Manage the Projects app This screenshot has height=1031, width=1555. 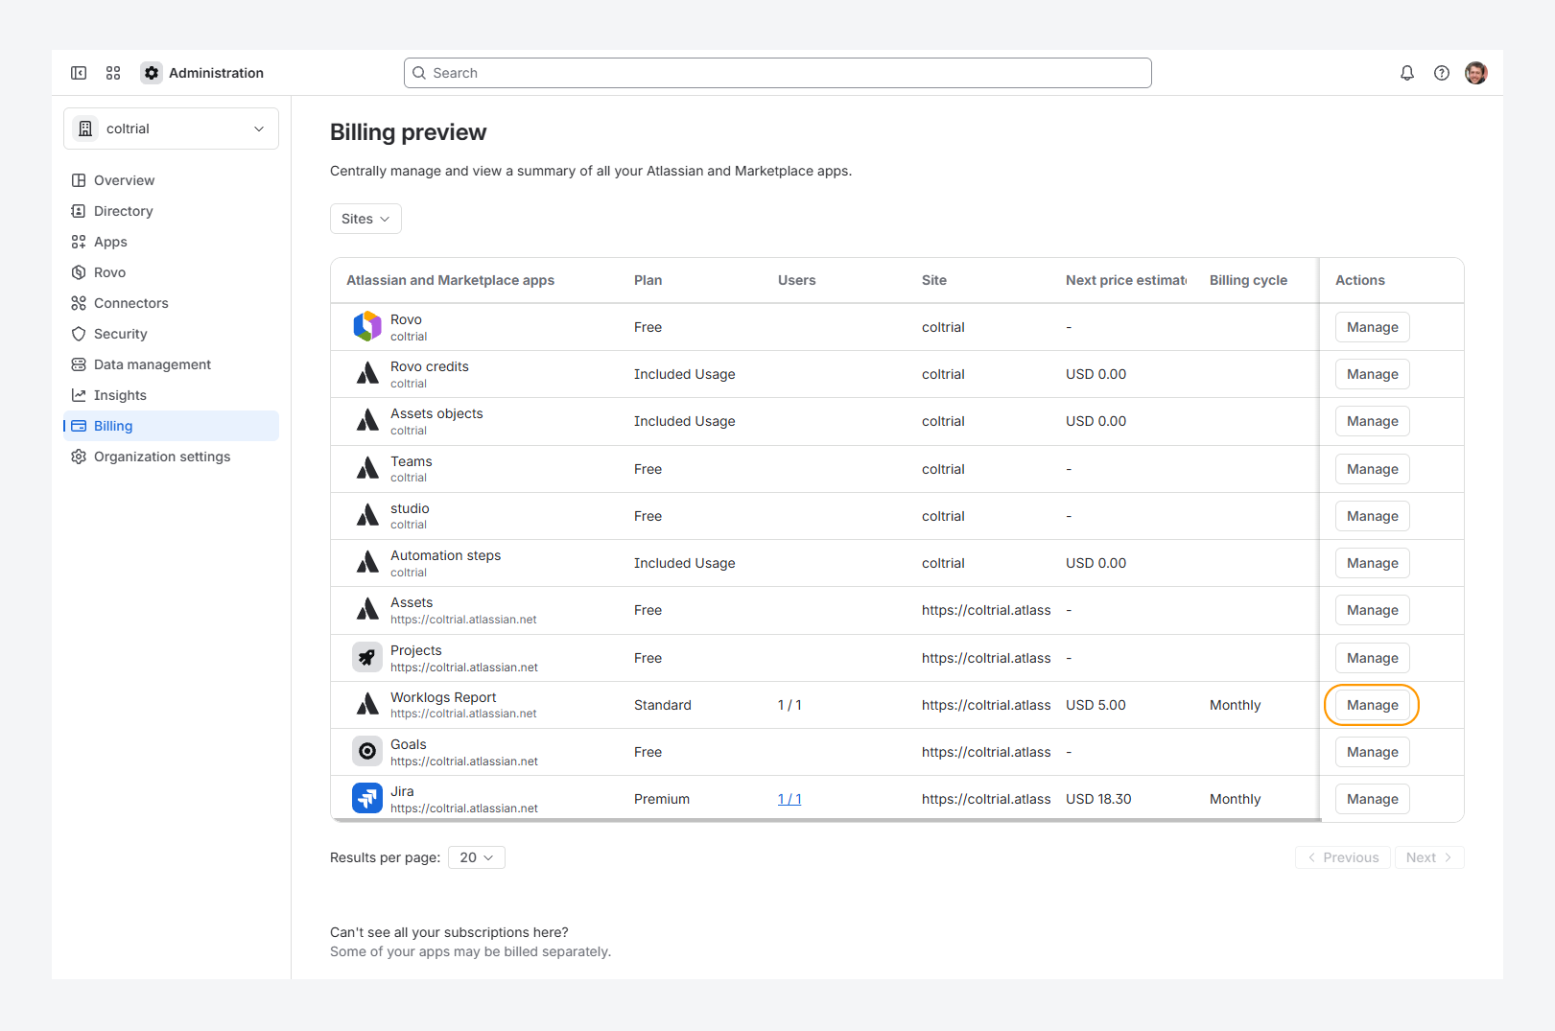click(1373, 658)
